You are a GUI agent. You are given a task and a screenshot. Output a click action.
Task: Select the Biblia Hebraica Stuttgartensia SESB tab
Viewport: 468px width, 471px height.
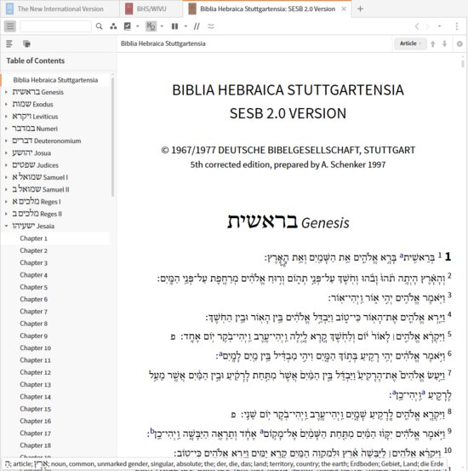click(267, 9)
